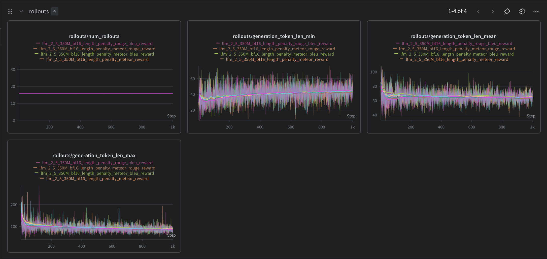
Task: Click brown color marker for meteor_rouge in token_len_mean legend
Action: coord(395,49)
